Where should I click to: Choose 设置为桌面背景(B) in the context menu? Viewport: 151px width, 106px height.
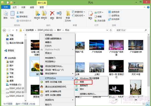(57, 39)
